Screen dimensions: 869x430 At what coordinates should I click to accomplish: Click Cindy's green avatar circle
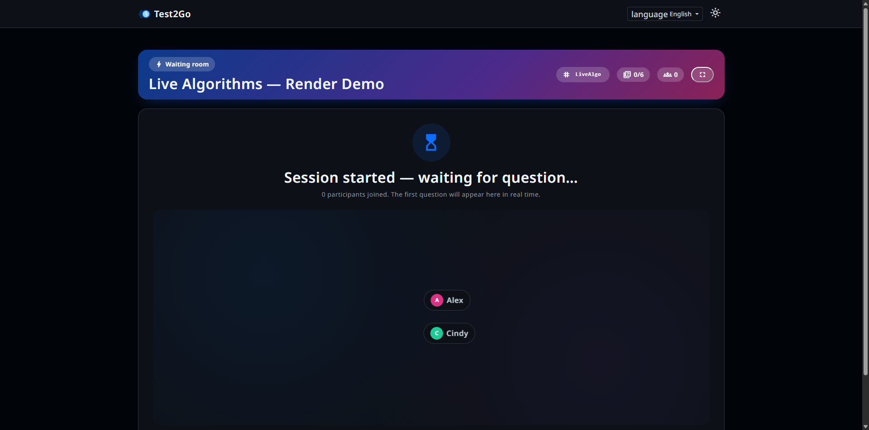click(x=437, y=333)
